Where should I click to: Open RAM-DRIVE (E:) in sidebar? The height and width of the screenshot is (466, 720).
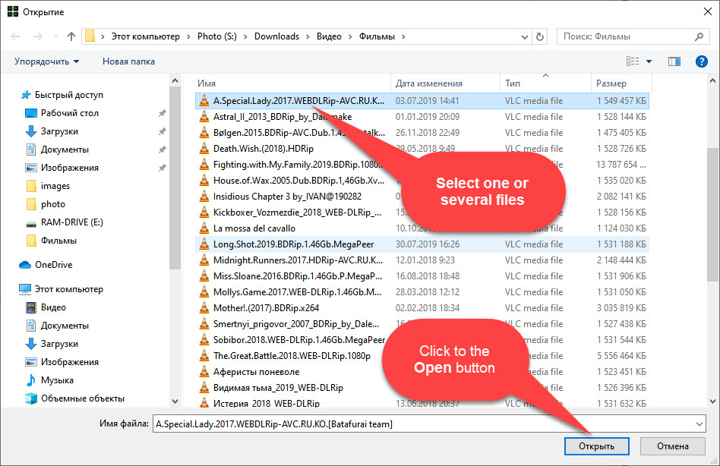71,222
